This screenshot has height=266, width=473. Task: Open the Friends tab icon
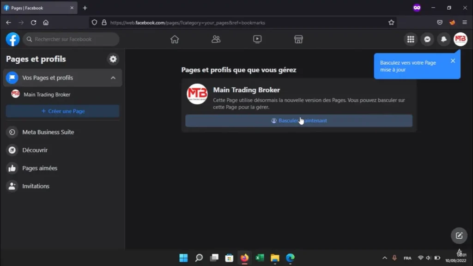[x=216, y=39]
